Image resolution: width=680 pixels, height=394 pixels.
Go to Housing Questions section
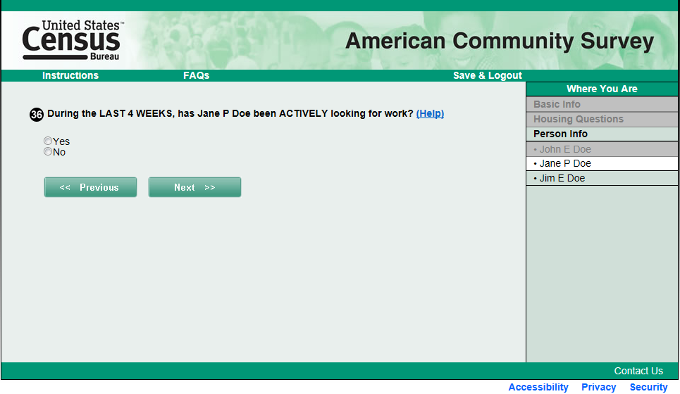[x=602, y=119]
